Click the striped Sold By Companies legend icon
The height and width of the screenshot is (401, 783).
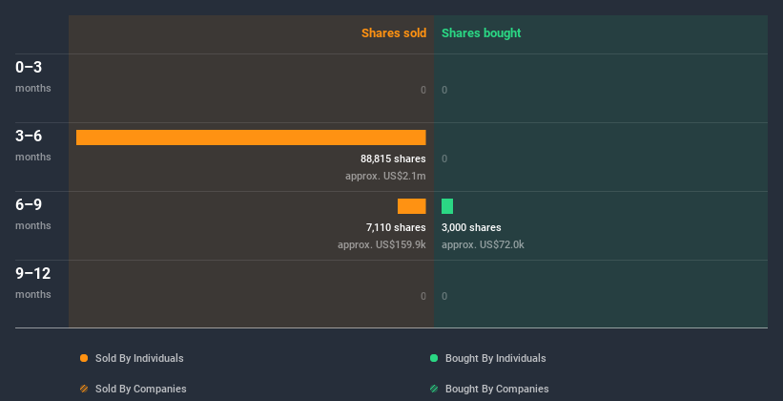pos(84,389)
